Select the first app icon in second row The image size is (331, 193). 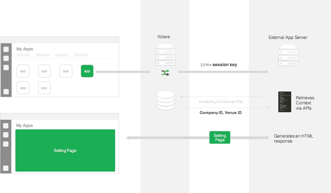23,88
